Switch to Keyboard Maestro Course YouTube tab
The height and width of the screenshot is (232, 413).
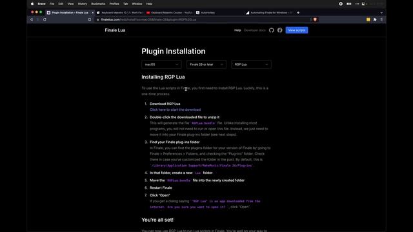[x=169, y=13]
